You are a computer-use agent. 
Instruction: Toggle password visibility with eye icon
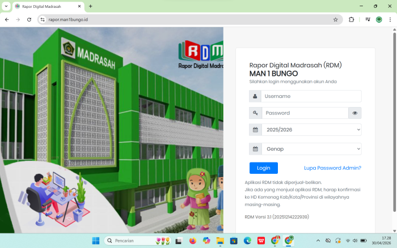(x=354, y=113)
